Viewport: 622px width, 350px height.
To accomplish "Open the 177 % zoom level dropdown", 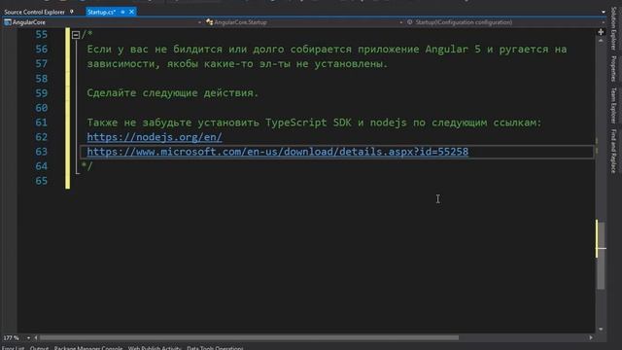I will pyautogui.click(x=28, y=338).
